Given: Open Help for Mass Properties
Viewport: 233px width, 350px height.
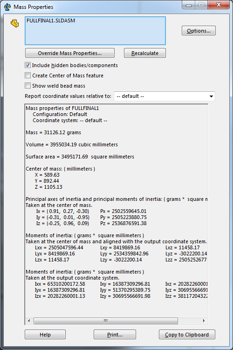Looking at the screenshot, I should (x=45, y=334).
